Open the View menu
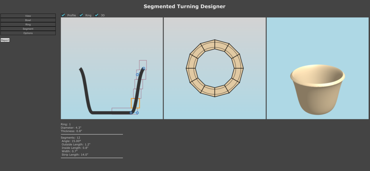The height and width of the screenshot is (171, 370). [28, 16]
